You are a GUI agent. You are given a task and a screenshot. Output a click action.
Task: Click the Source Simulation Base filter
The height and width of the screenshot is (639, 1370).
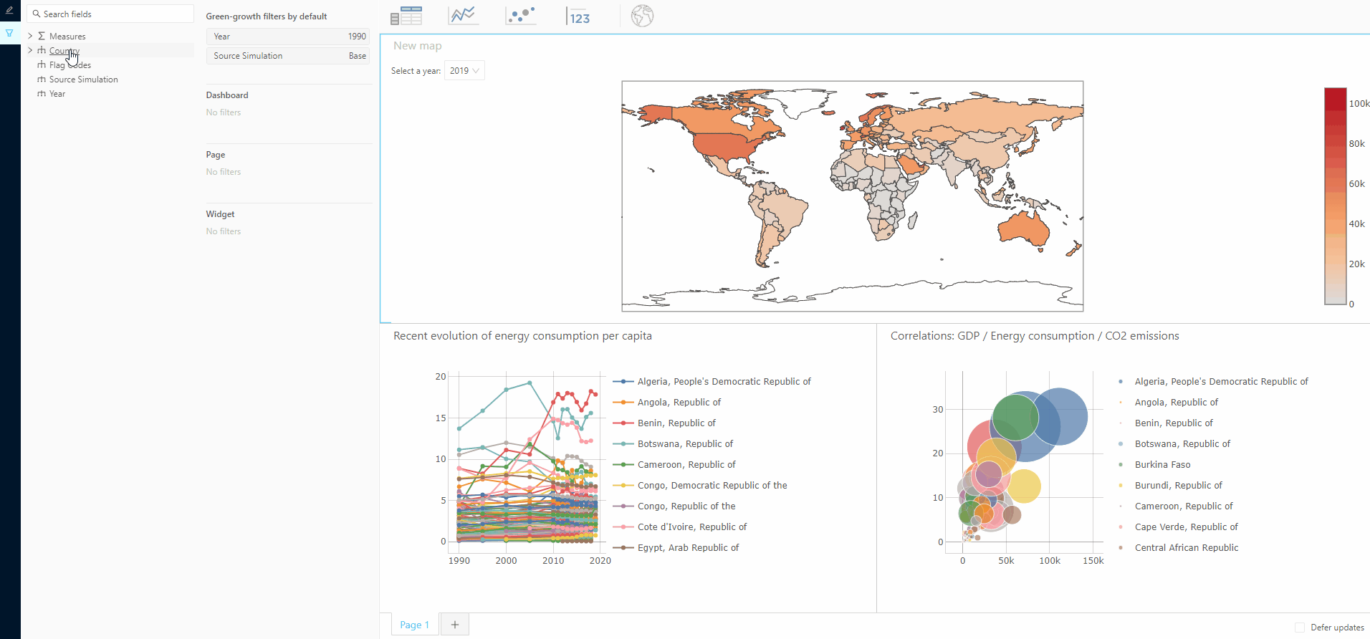288,56
